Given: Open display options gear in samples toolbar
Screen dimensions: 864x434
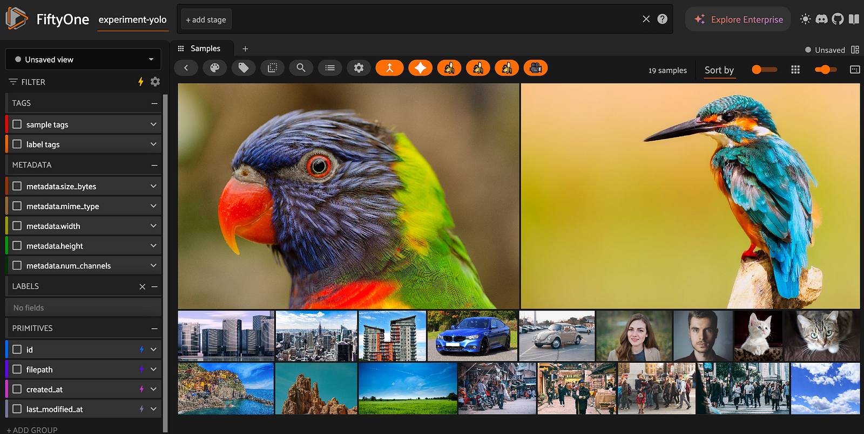Looking at the screenshot, I should 359,68.
